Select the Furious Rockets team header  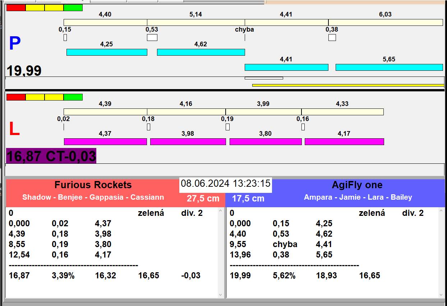tap(93, 185)
